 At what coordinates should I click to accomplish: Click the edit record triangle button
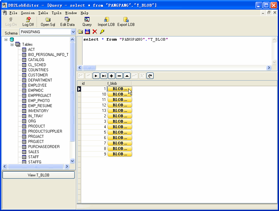coord(127,76)
